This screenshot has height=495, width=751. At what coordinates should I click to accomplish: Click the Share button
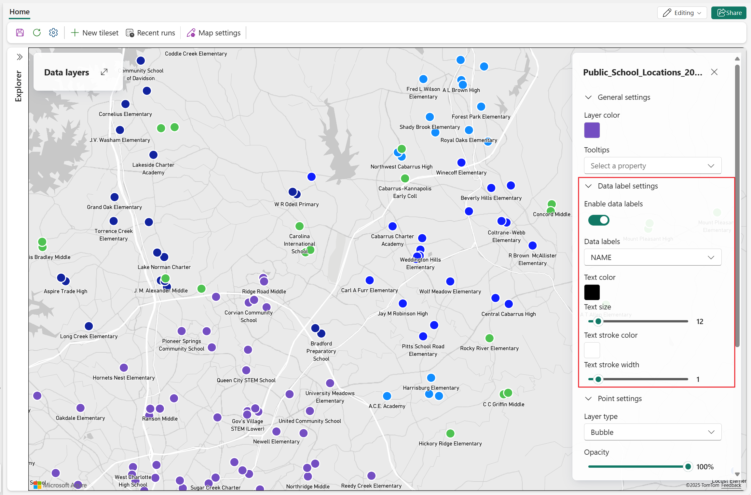click(x=729, y=13)
